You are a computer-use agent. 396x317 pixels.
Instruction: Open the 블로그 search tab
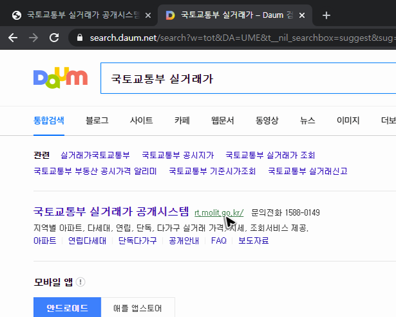[x=97, y=121]
